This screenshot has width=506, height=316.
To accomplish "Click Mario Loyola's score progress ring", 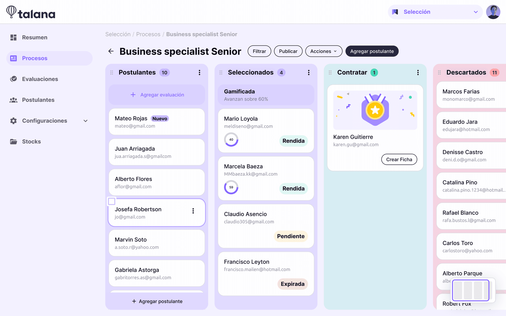I will tap(231, 139).
